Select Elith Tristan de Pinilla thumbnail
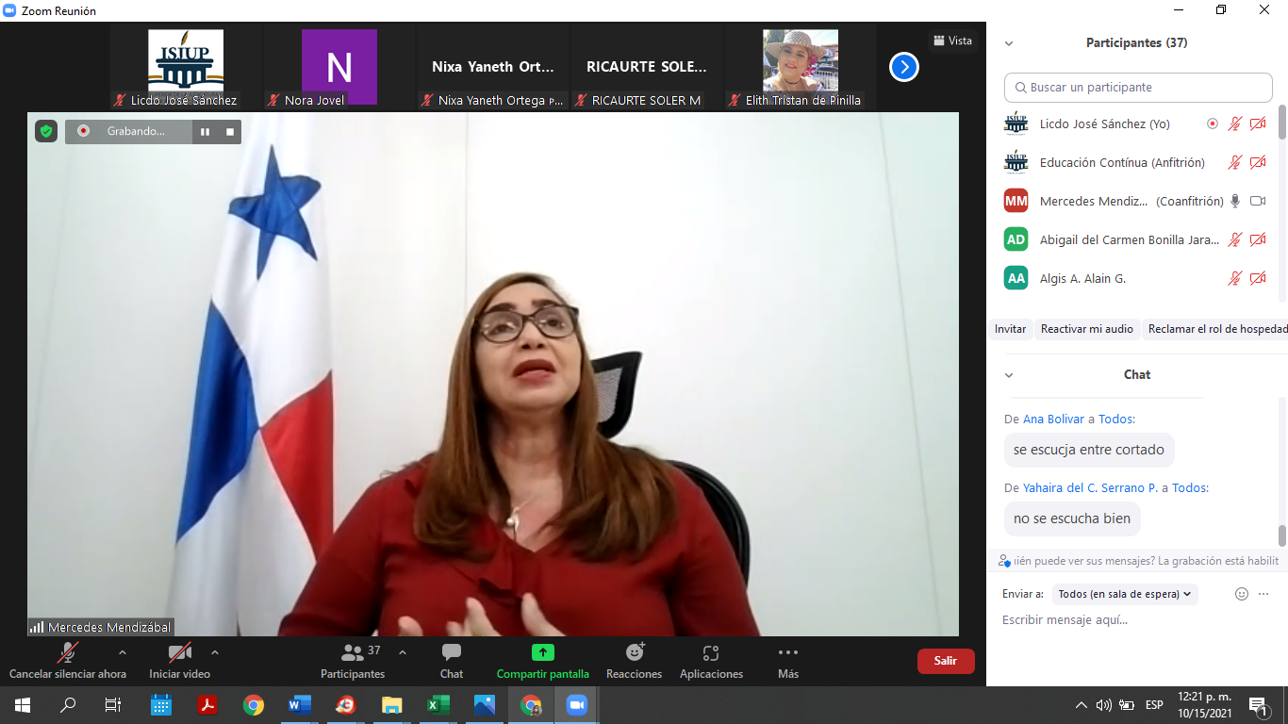This screenshot has height=724, width=1288. pyautogui.click(x=801, y=67)
